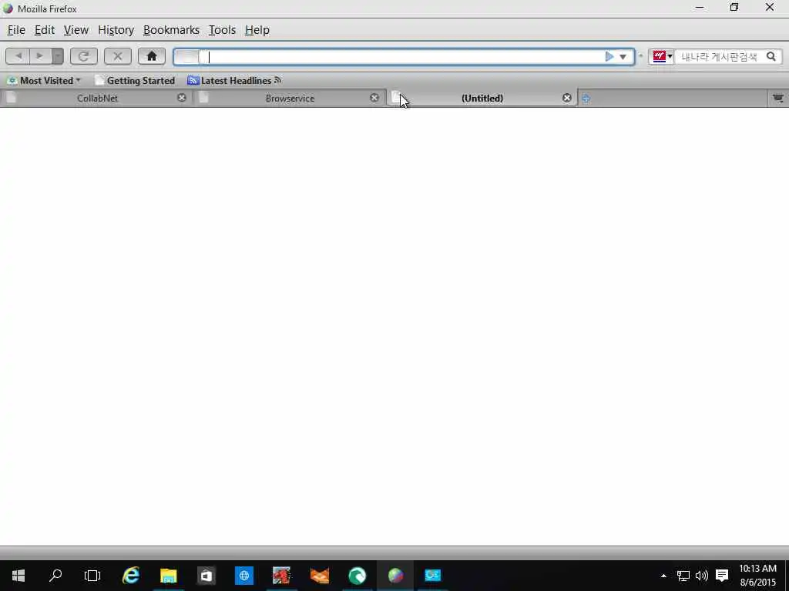Select the (Untitled) tab
Screen dimensions: 789x591
(482, 98)
